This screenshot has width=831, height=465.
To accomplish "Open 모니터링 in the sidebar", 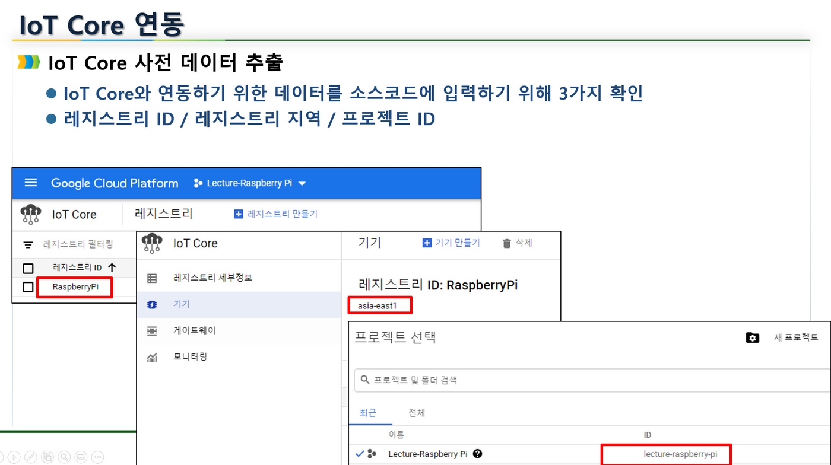I will (x=239, y=356).
